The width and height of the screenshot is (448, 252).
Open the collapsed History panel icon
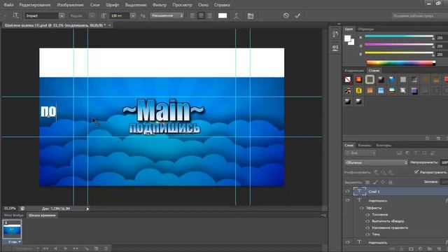pos(335,34)
